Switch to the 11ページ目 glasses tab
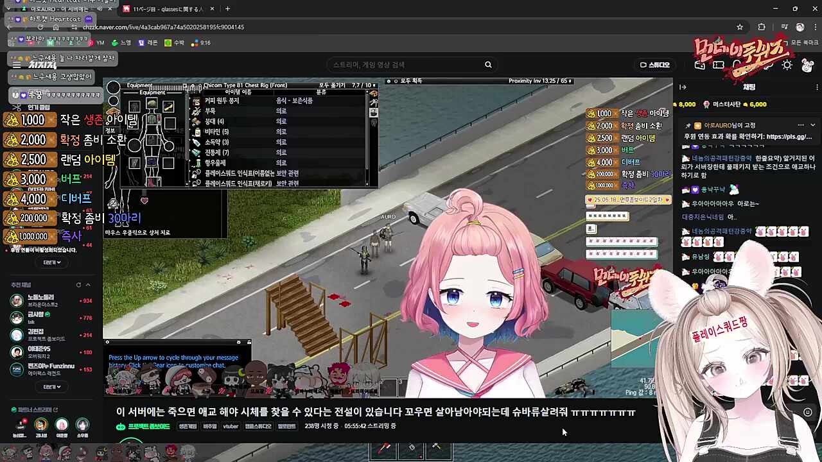The width and height of the screenshot is (822, 462). pos(167,9)
